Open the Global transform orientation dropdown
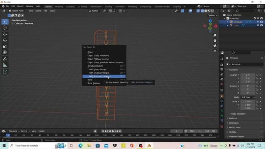Viewport: 265px width, 149px height. (x=95, y=11)
